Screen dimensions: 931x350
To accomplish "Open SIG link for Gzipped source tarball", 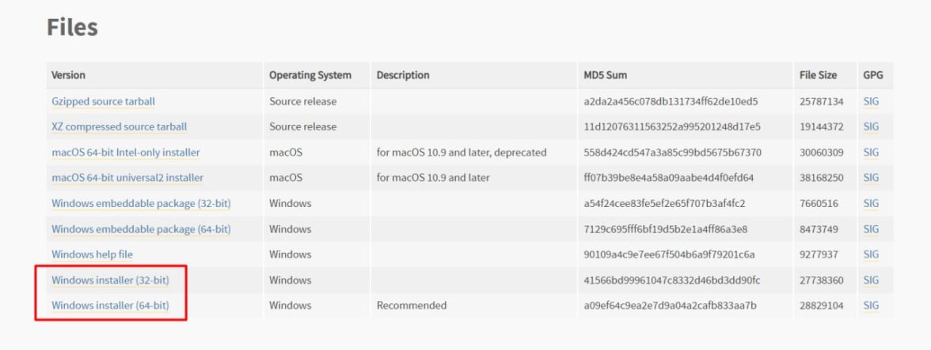I will click(871, 101).
